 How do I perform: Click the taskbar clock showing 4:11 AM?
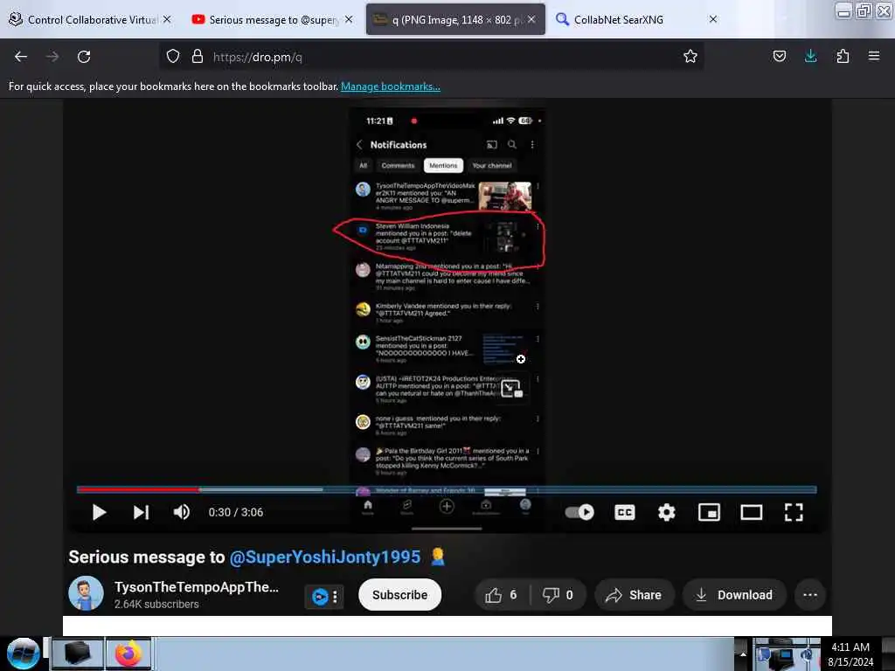[x=850, y=654]
